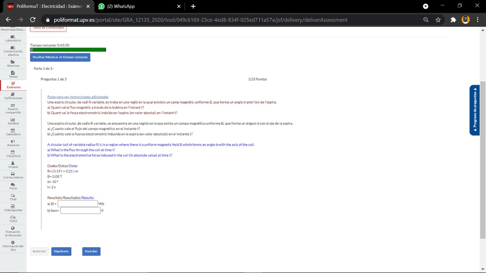Open the Pulse para ver instrucciones adicionales link
486x273 pixels.
[77, 97]
